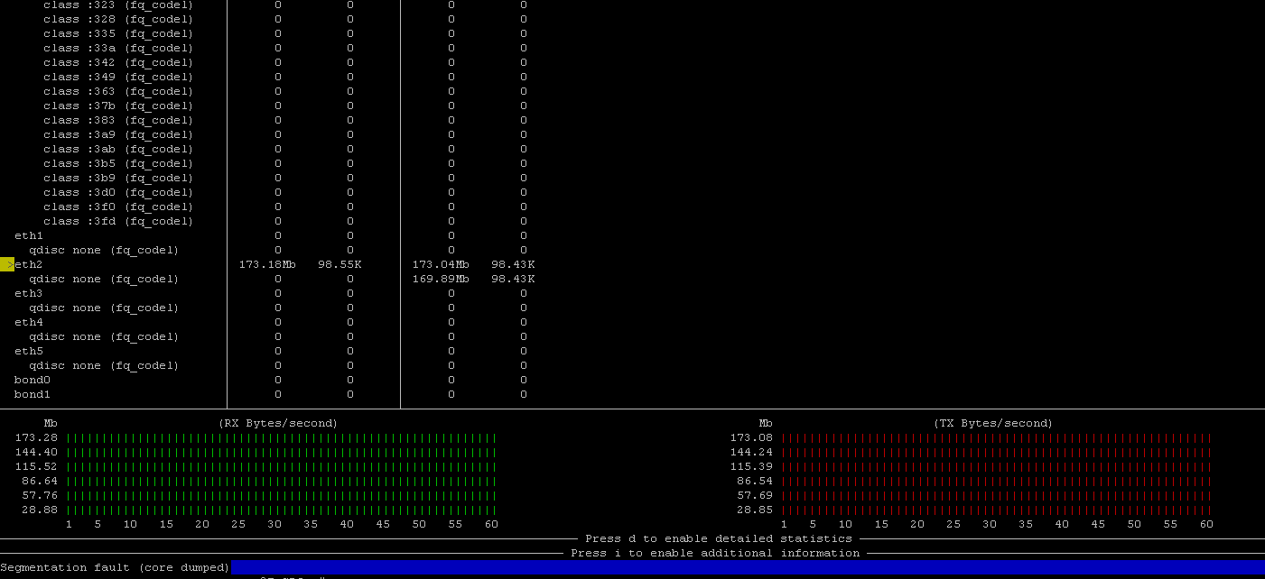Image resolution: width=1265 pixels, height=579 pixels.
Task: Select the eth2 interface row
Action: 29,264
